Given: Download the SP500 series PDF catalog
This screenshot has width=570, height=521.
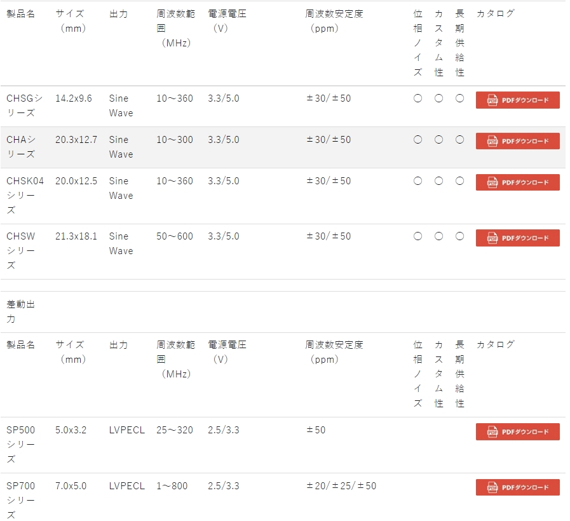Looking at the screenshot, I should point(517,432).
